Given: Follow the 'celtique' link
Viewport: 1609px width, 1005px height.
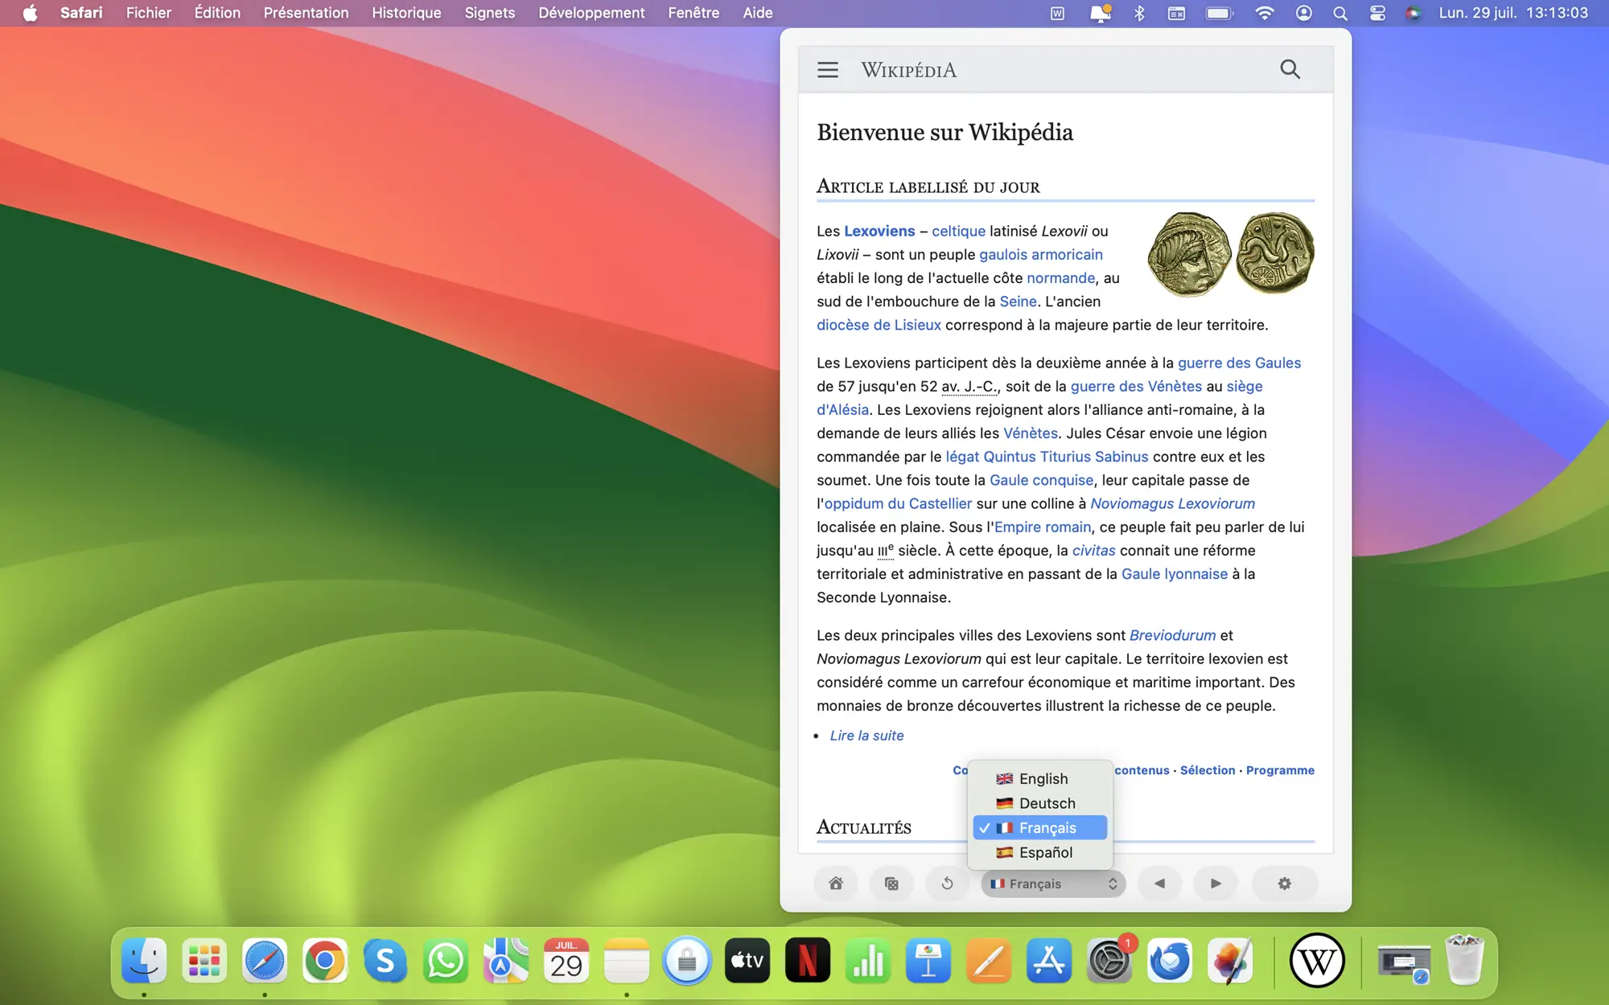Looking at the screenshot, I should tap(958, 231).
